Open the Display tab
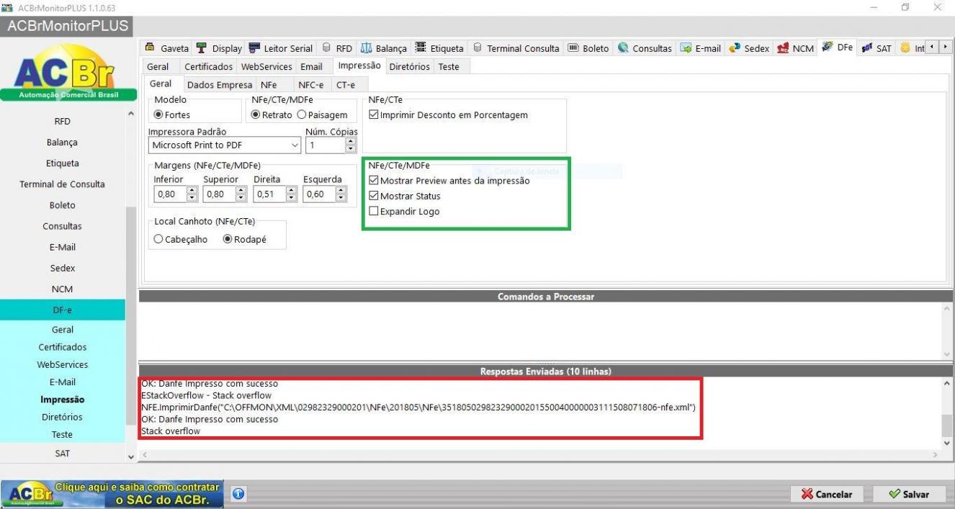The image size is (955, 509). coord(220,48)
